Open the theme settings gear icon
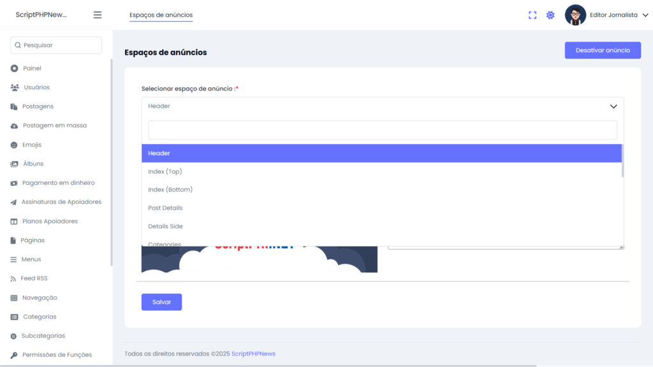653x367 pixels. [x=550, y=15]
